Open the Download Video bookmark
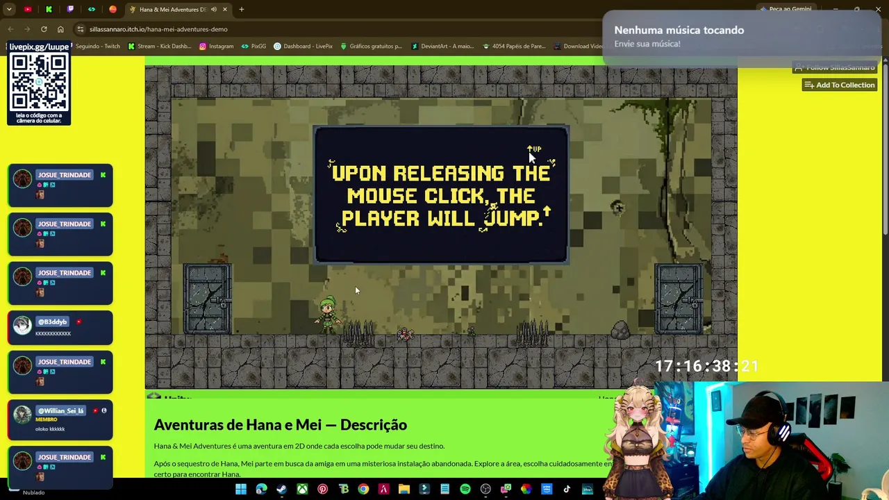The width and height of the screenshot is (889, 500). (x=578, y=47)
